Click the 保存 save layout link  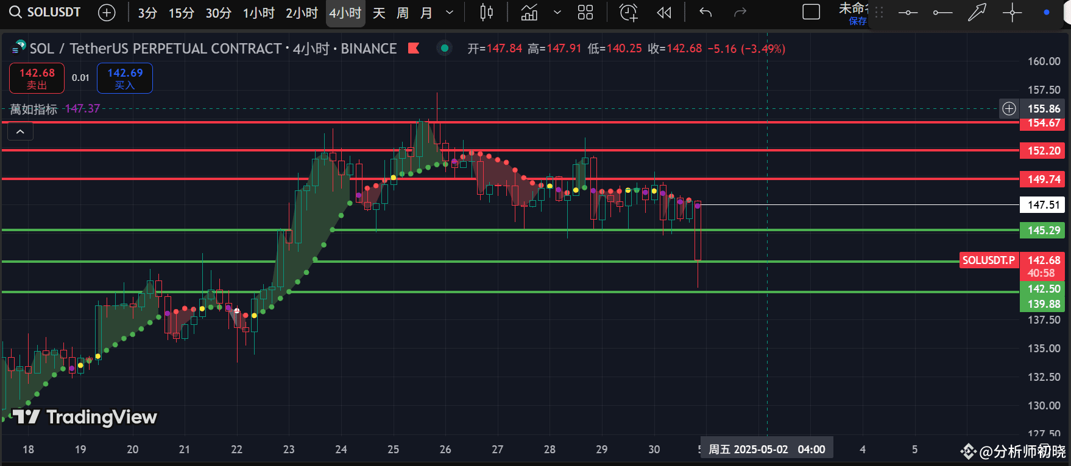[858, 21]
